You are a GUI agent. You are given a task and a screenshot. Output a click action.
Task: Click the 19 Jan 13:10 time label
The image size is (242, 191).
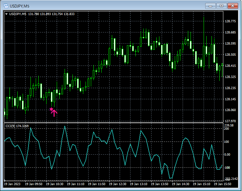point(139,184)
